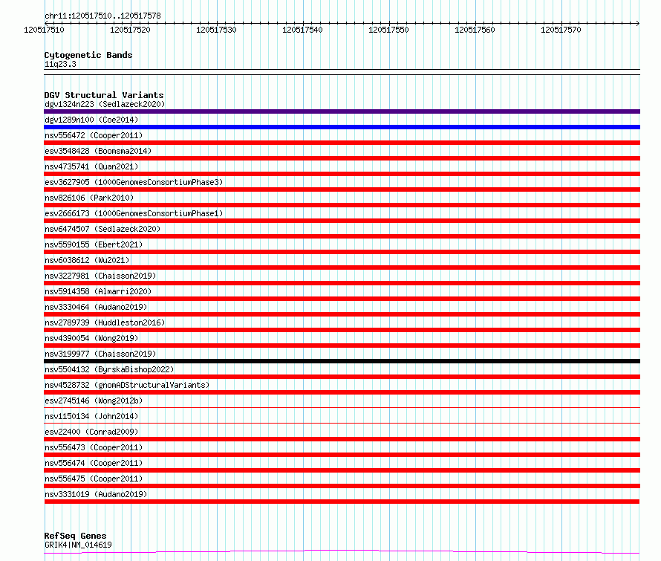The width and height of the screenshot is (661, 561).
Task: Select ruler position 120517570
Action: (561, 30)
